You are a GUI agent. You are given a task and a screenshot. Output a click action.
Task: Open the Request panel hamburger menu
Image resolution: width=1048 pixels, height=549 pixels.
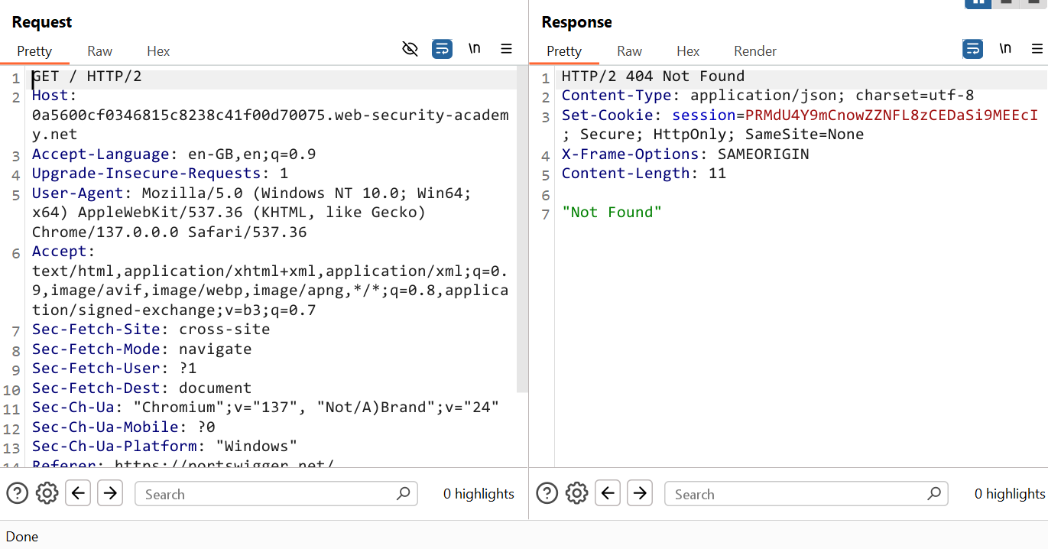[x=506, y=49]
